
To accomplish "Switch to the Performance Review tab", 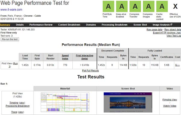I will click(x=41, y=25).
